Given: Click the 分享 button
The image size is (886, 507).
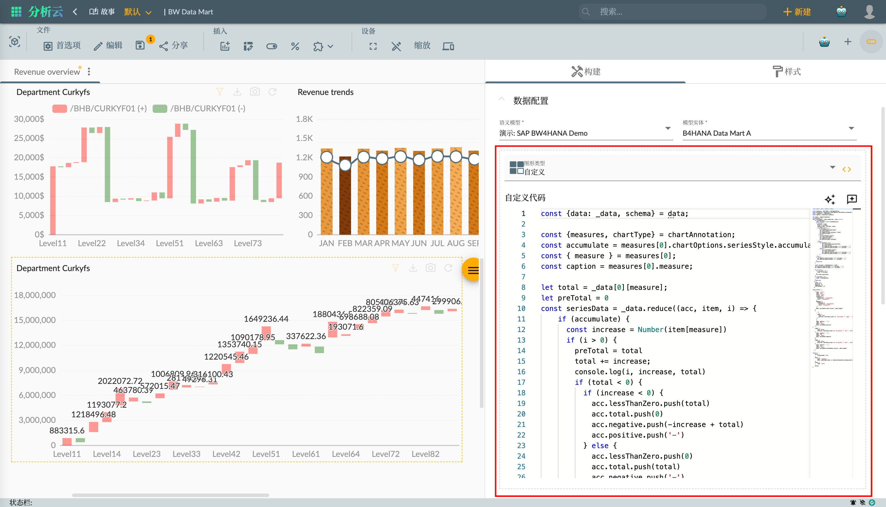Looking at the screenshot, I should click(x=174, y=46).
